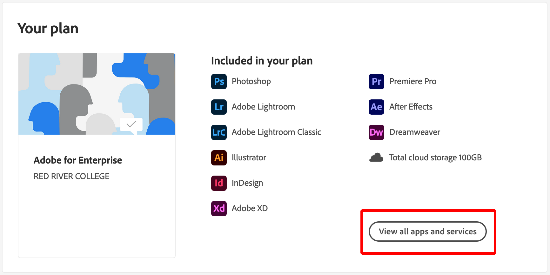Screen dimensions: 550x275
Task: Click the Dreamweaver icon
Action: coord(376,132)
